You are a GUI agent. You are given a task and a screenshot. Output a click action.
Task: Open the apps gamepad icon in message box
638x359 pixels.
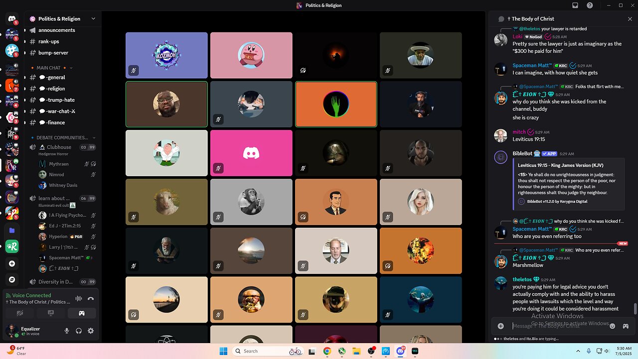pos(626,326)
